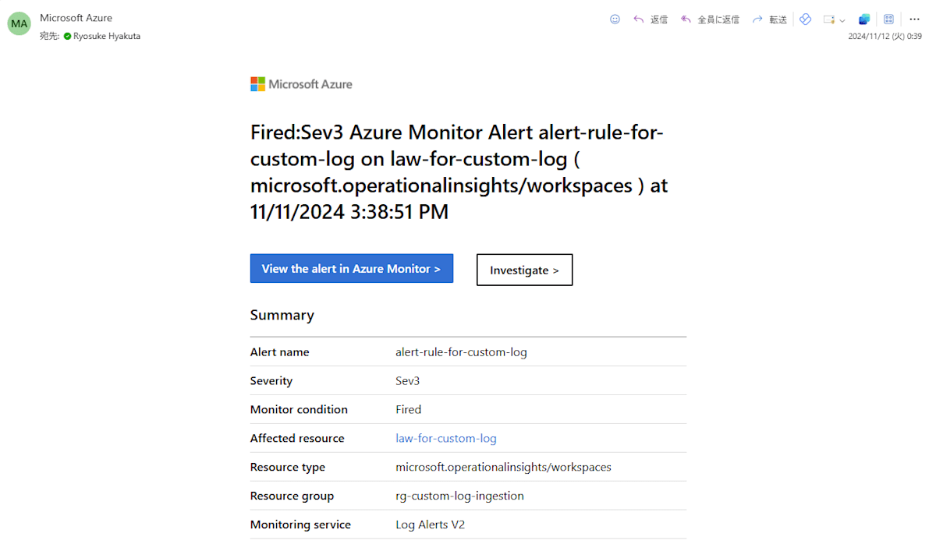
Task: Click View the alert in Azure Monitor
Action: coord(352,268)
